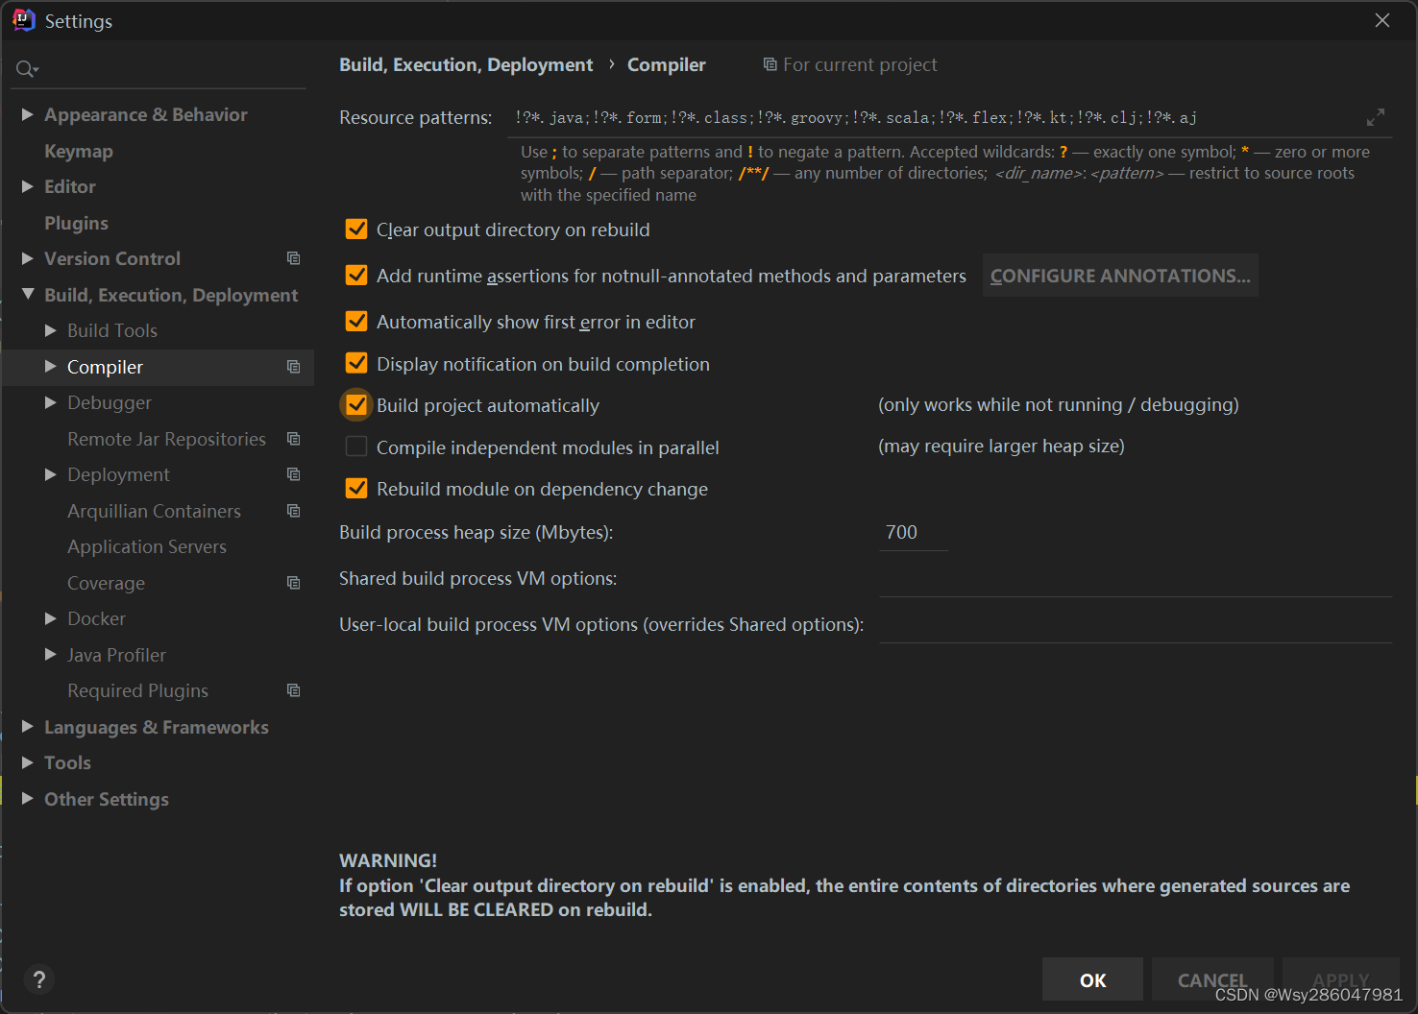Click the Configure Annotations button
1418x1014 pixels.
tap(1120, 276)
